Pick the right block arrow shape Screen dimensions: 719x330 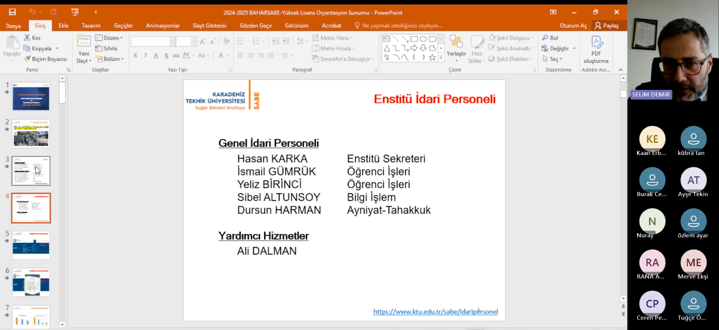(x=414, y=48)
